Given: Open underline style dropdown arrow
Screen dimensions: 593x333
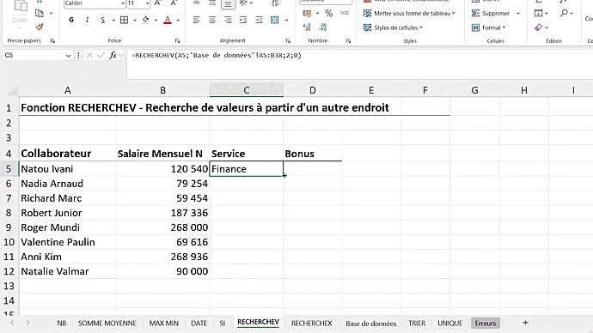Looking at the screenshot, I should click(113, 21).
